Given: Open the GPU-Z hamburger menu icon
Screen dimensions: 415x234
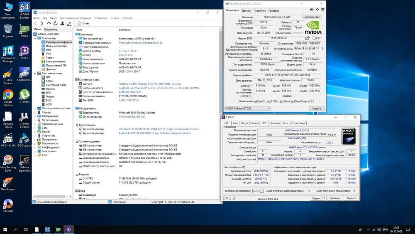Looking at the screenshot, I should pyautogui.click(x=322, y=10).
